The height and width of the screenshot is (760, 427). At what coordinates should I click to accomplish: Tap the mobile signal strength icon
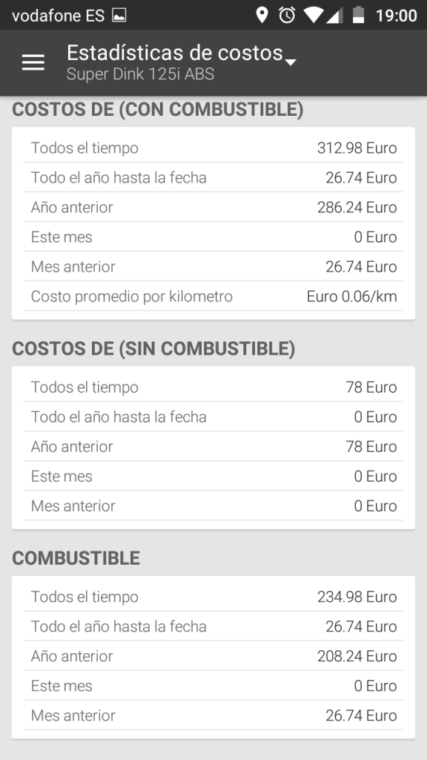point(334,15)
